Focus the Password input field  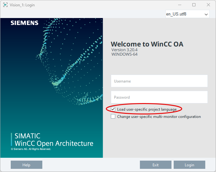159,97
